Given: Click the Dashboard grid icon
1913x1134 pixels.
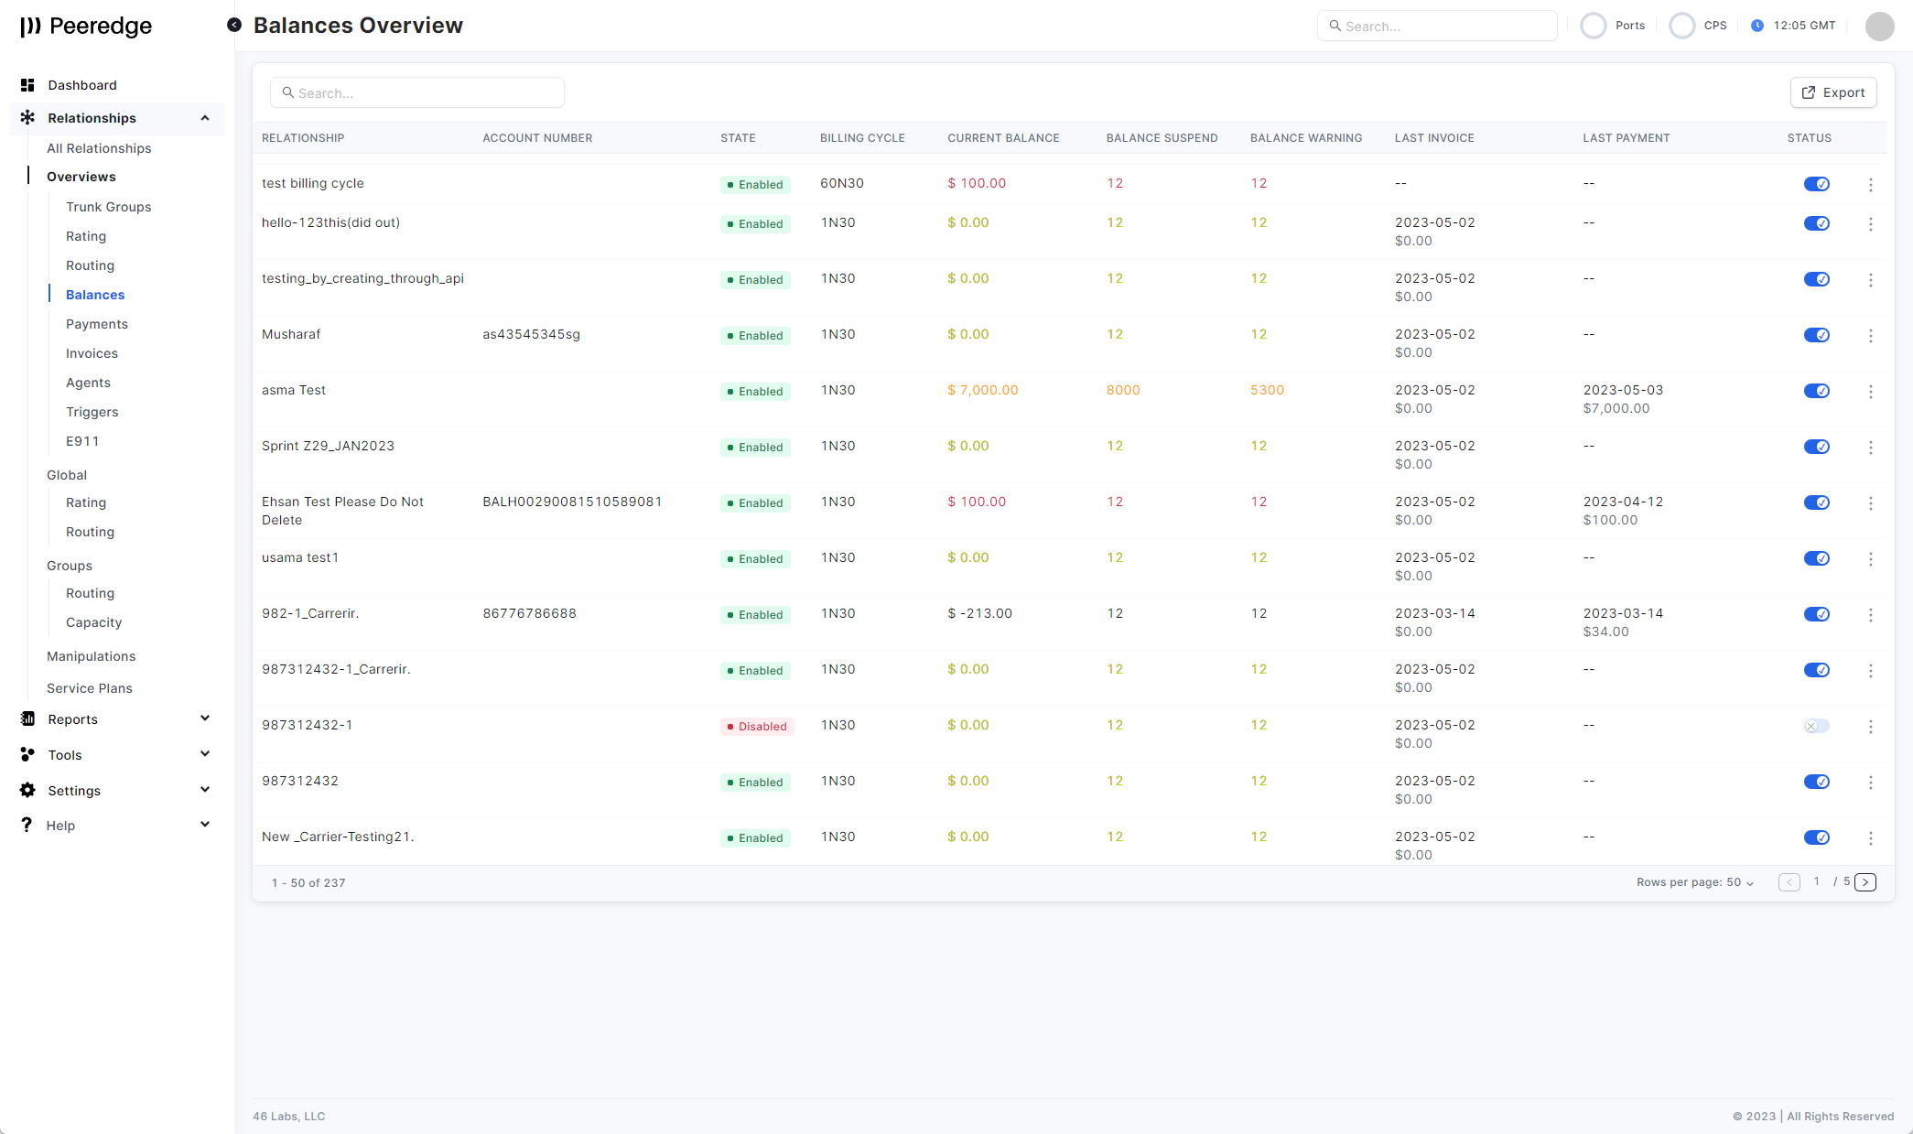Looking at the screenshot, I should pos(27,85).
